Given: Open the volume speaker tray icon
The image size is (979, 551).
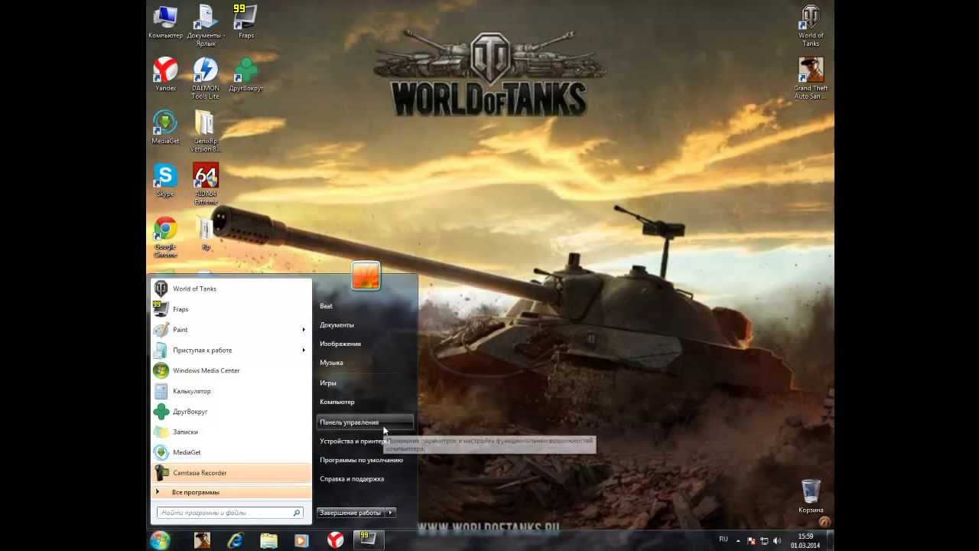Looking at the screenshot, I should 777,540.
